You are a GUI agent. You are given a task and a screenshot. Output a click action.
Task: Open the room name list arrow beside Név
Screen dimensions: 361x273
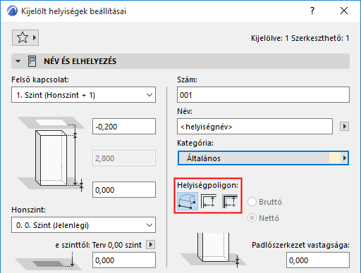(x=344, y=127)
